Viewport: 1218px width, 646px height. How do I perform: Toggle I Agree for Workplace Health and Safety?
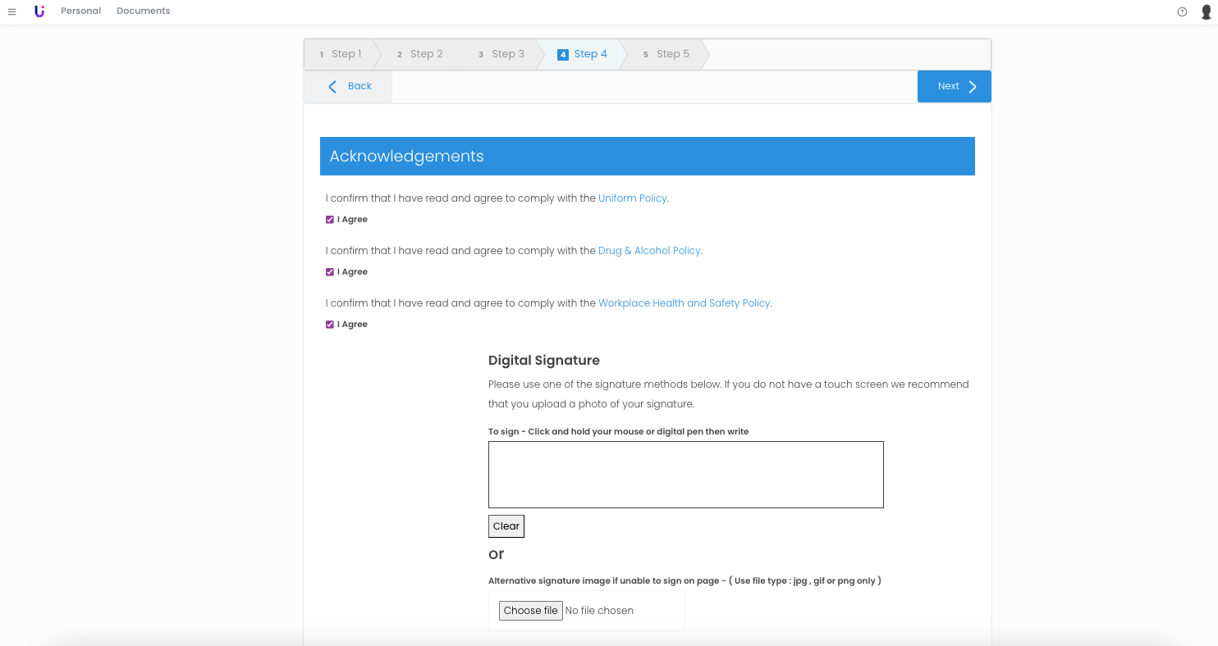point(330,325)
